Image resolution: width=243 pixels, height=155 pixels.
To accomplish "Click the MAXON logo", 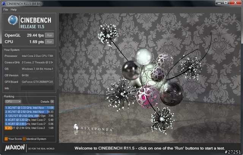I will (15, 147).
